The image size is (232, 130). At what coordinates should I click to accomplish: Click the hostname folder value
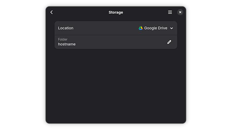(x=67, y=44)
